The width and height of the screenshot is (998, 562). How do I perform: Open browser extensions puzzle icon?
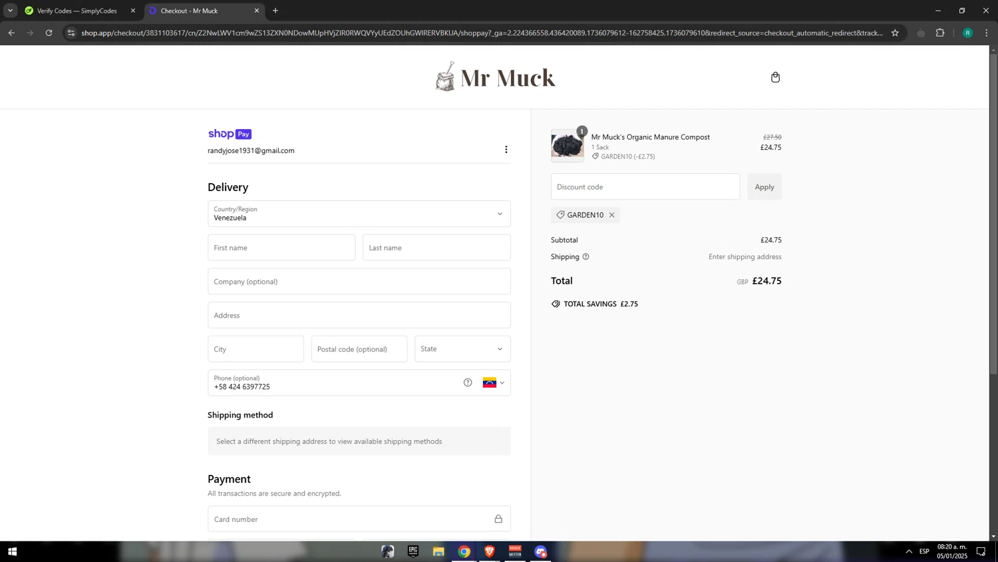[940, 33]
